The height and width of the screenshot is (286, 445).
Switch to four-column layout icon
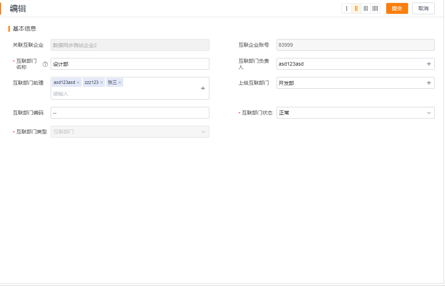(375, 8)
